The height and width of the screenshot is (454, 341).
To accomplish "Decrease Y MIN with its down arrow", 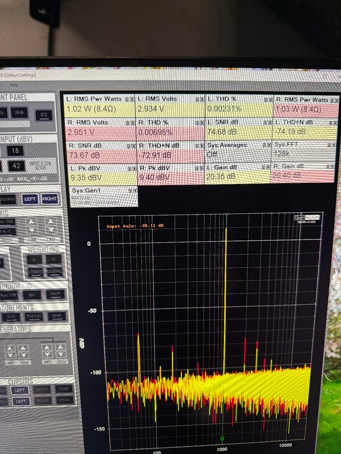I will click(x=32, y=230).
